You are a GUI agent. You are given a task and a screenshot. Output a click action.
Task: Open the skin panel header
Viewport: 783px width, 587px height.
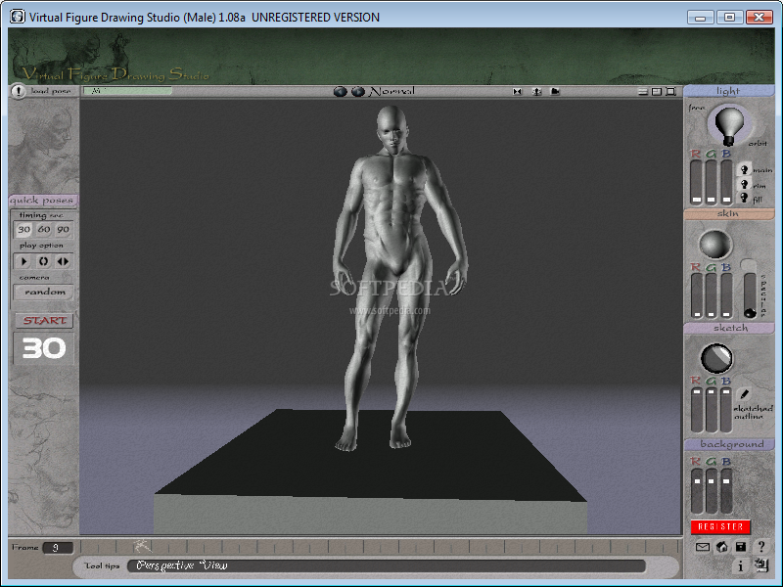click(x=728, y=213)
